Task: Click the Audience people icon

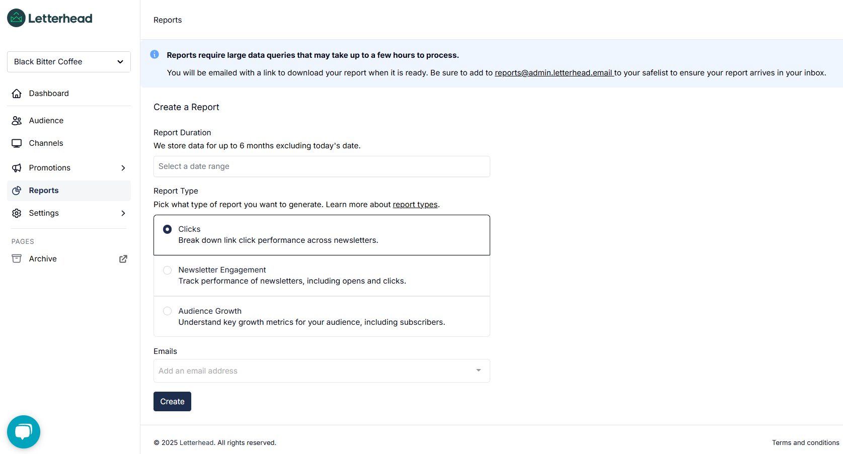Action: coord(17,121)
